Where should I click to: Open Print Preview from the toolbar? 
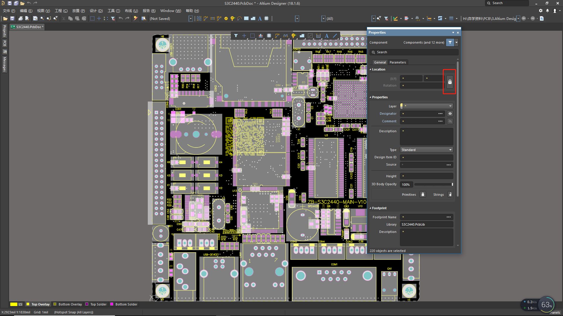27,18
